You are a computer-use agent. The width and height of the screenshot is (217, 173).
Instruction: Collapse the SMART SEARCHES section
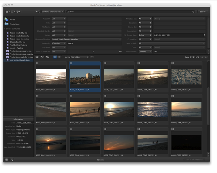pyautogui.click(x=5, y=29)
